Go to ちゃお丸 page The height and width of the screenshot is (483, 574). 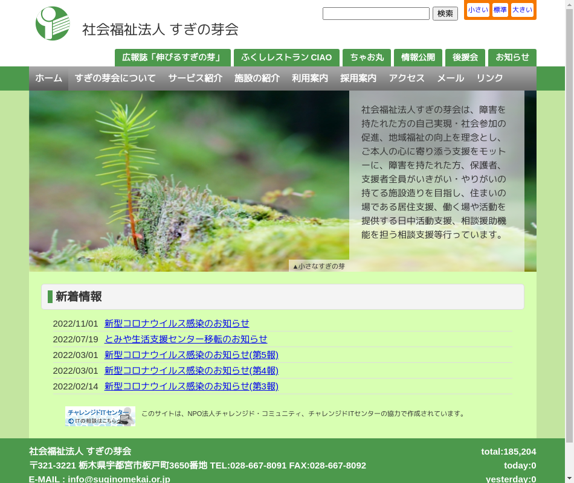tap(367, 57)
